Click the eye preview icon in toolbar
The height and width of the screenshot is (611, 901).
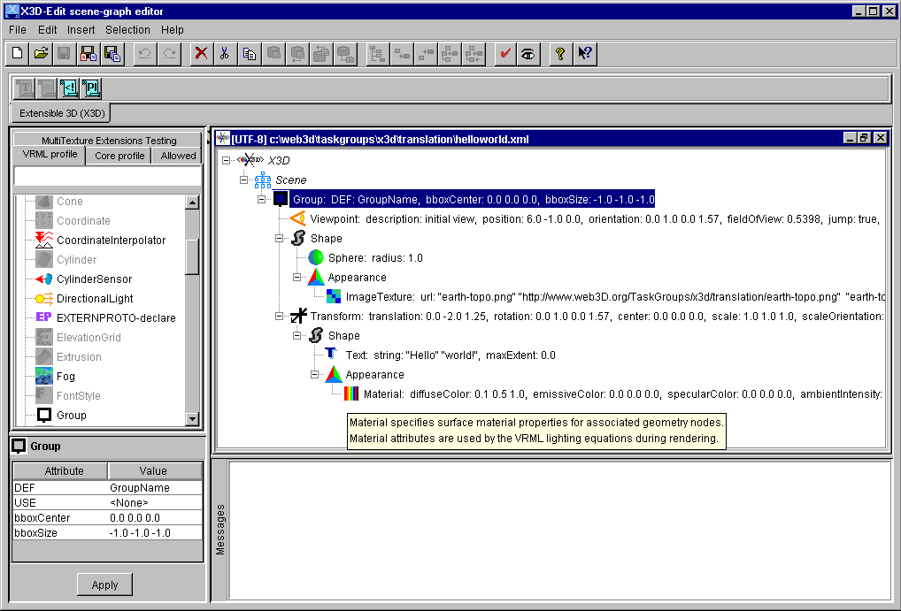pyautogui.click(x=528, y=54)
